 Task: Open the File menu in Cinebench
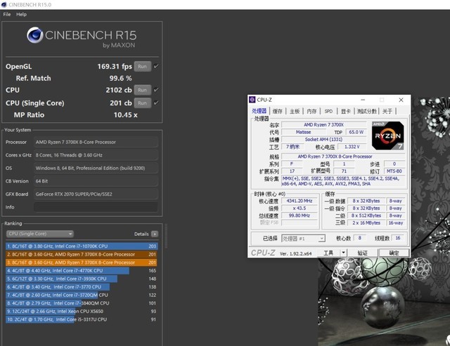click(7, 14)
